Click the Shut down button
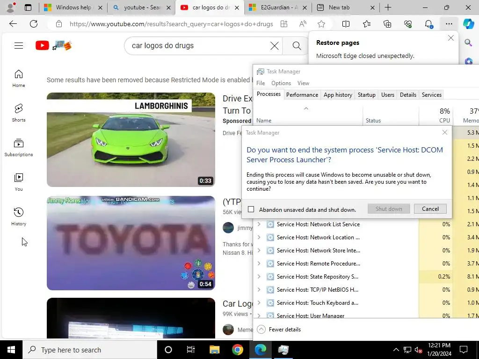The height and width of the screenshot is (359, 479). tap(389, 209)
